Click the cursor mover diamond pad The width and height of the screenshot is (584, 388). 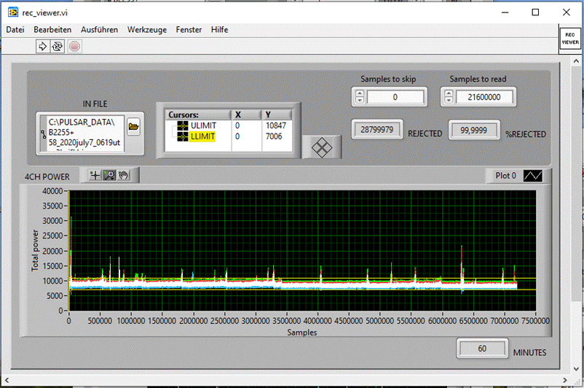(x=322, y=147)
